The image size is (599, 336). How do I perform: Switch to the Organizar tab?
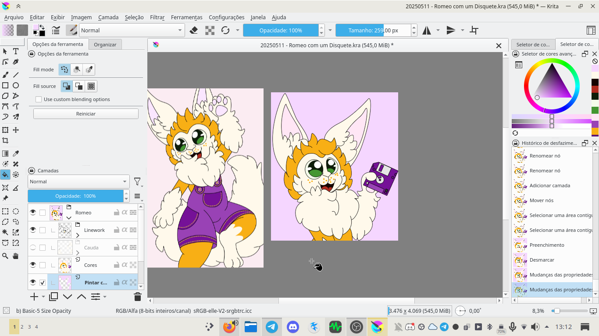[x=105, y=45]
